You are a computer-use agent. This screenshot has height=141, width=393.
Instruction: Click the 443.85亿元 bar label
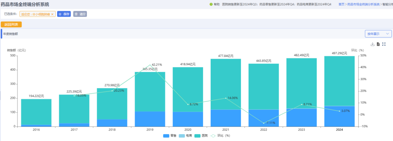coord(264,61)
